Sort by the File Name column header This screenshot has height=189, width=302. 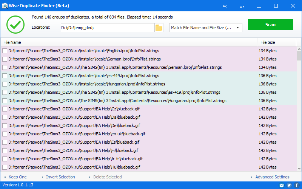[x=129, y=42]
